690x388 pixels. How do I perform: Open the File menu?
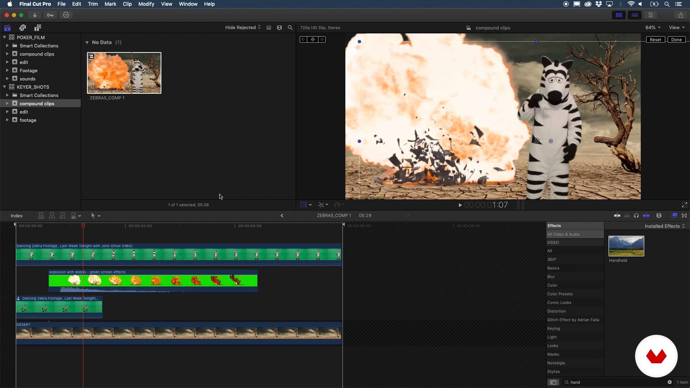61,4
